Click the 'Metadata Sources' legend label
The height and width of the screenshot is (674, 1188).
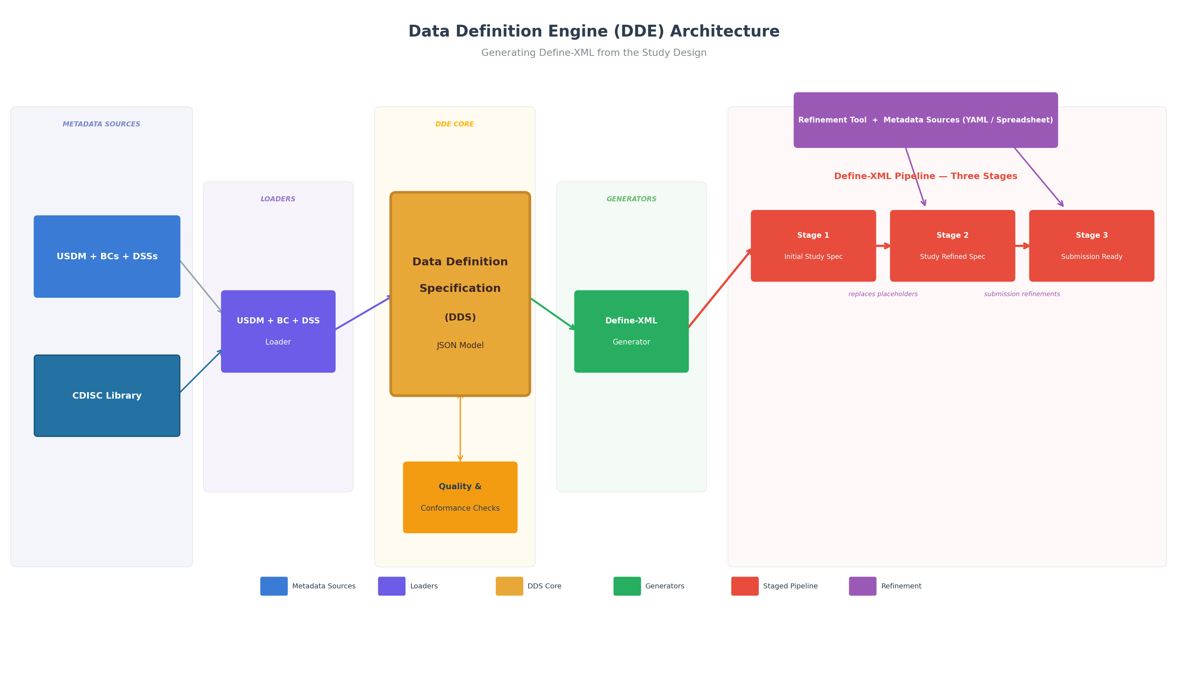324,586
